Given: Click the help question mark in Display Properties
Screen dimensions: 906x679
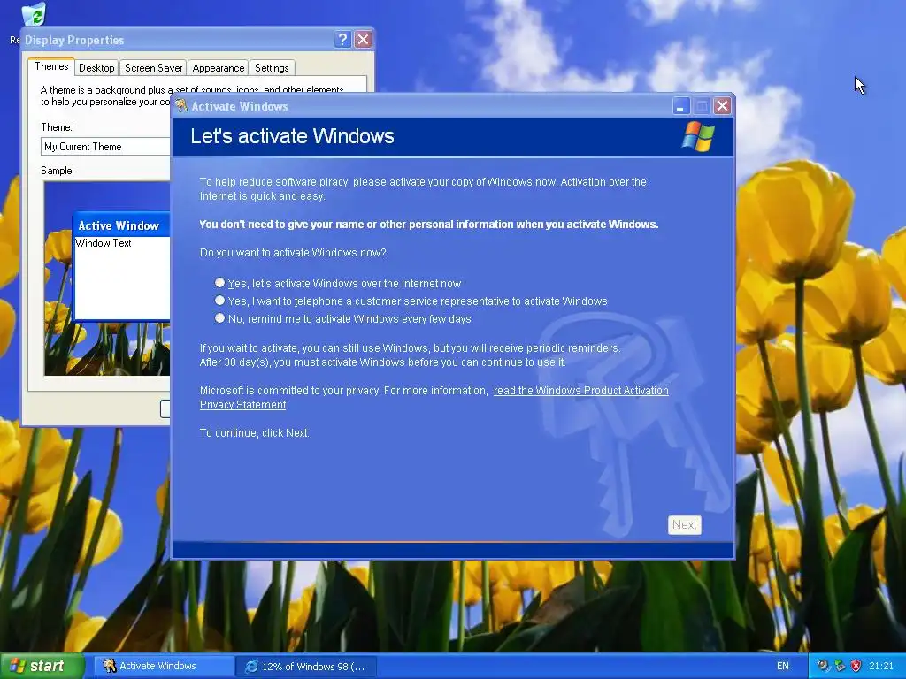Looking at the screenshot, I should 342,39.
